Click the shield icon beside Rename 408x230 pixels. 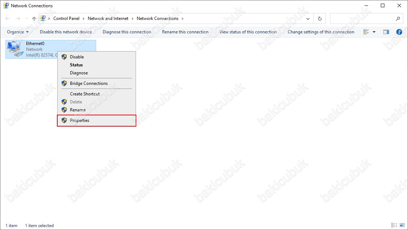[64, 110]
